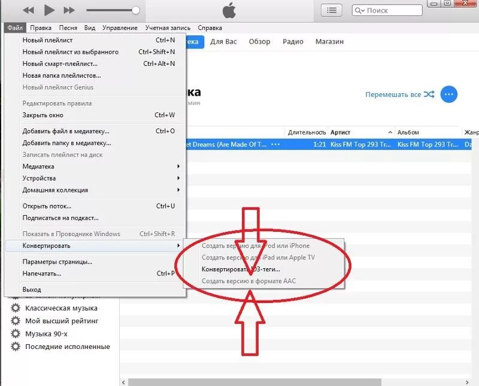Switch to the Обзор tab
Screen dimensions: 479x386
pos(259,41)
